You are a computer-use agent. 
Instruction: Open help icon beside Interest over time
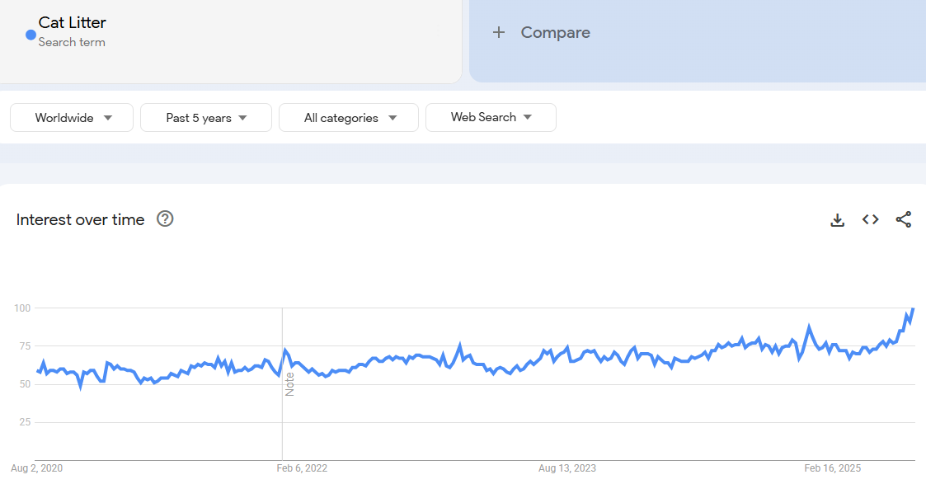165,219
